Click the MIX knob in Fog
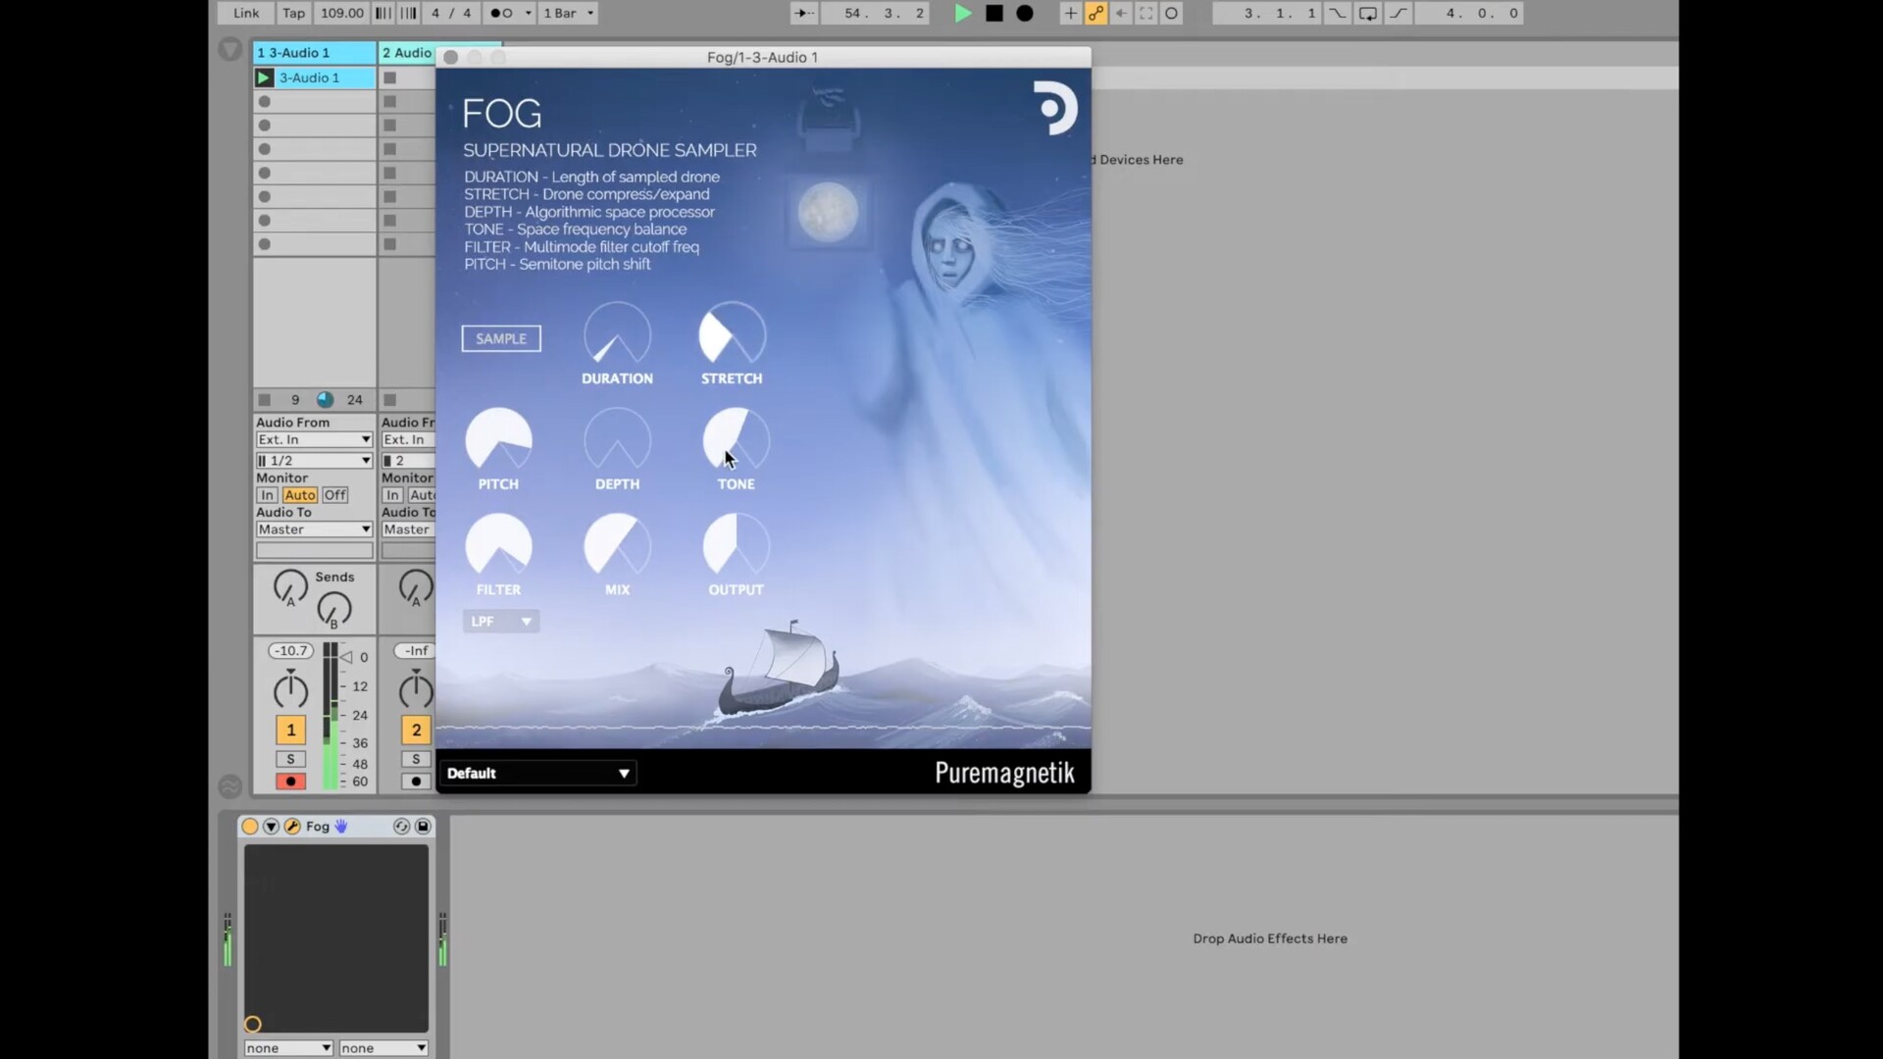 pos(617,546)
